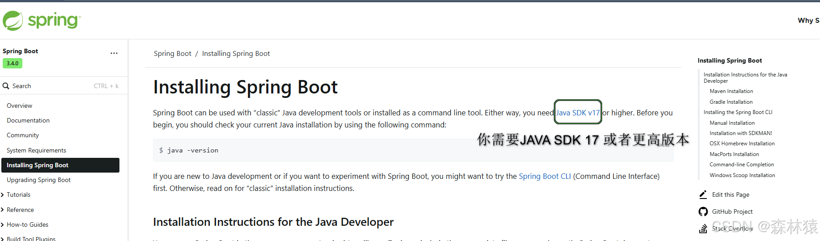The width and height of the screenshot is (820, 241).
Task: Select Installing Spring Boot in the sidebar
Action: coord(60,165)
